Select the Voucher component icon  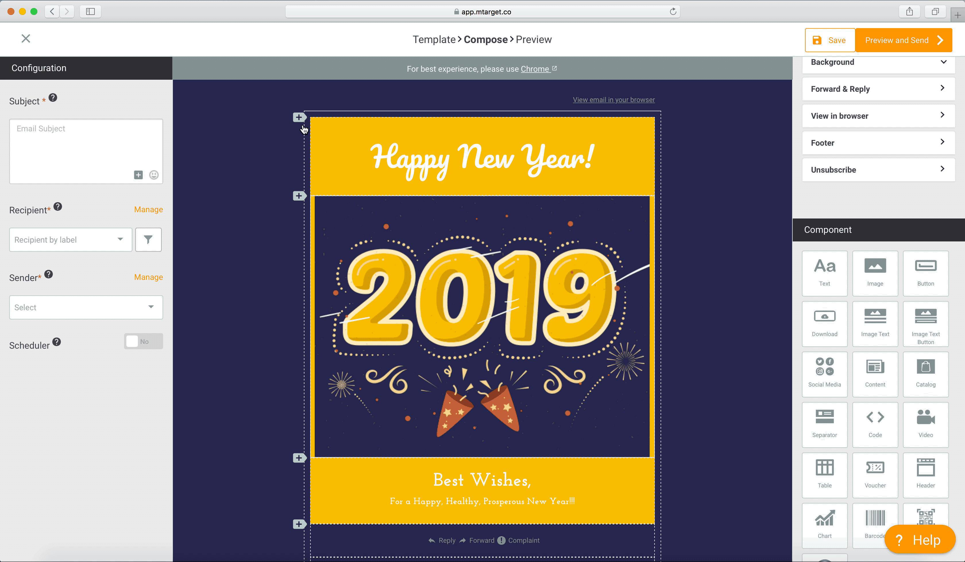(x=875, y=475)
